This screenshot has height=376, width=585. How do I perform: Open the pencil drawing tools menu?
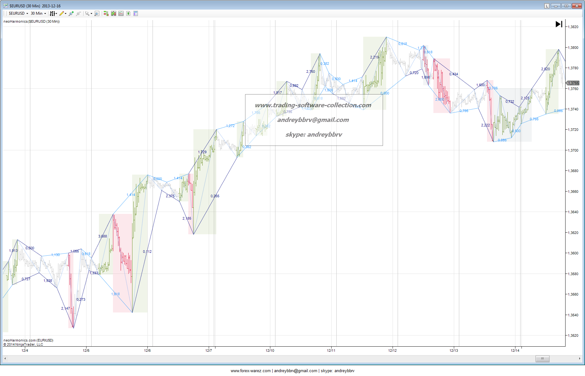tap(63, 13)
